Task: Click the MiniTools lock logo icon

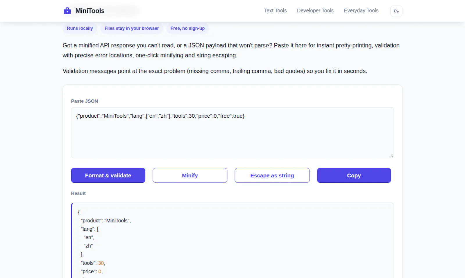Action: [67, 11]
